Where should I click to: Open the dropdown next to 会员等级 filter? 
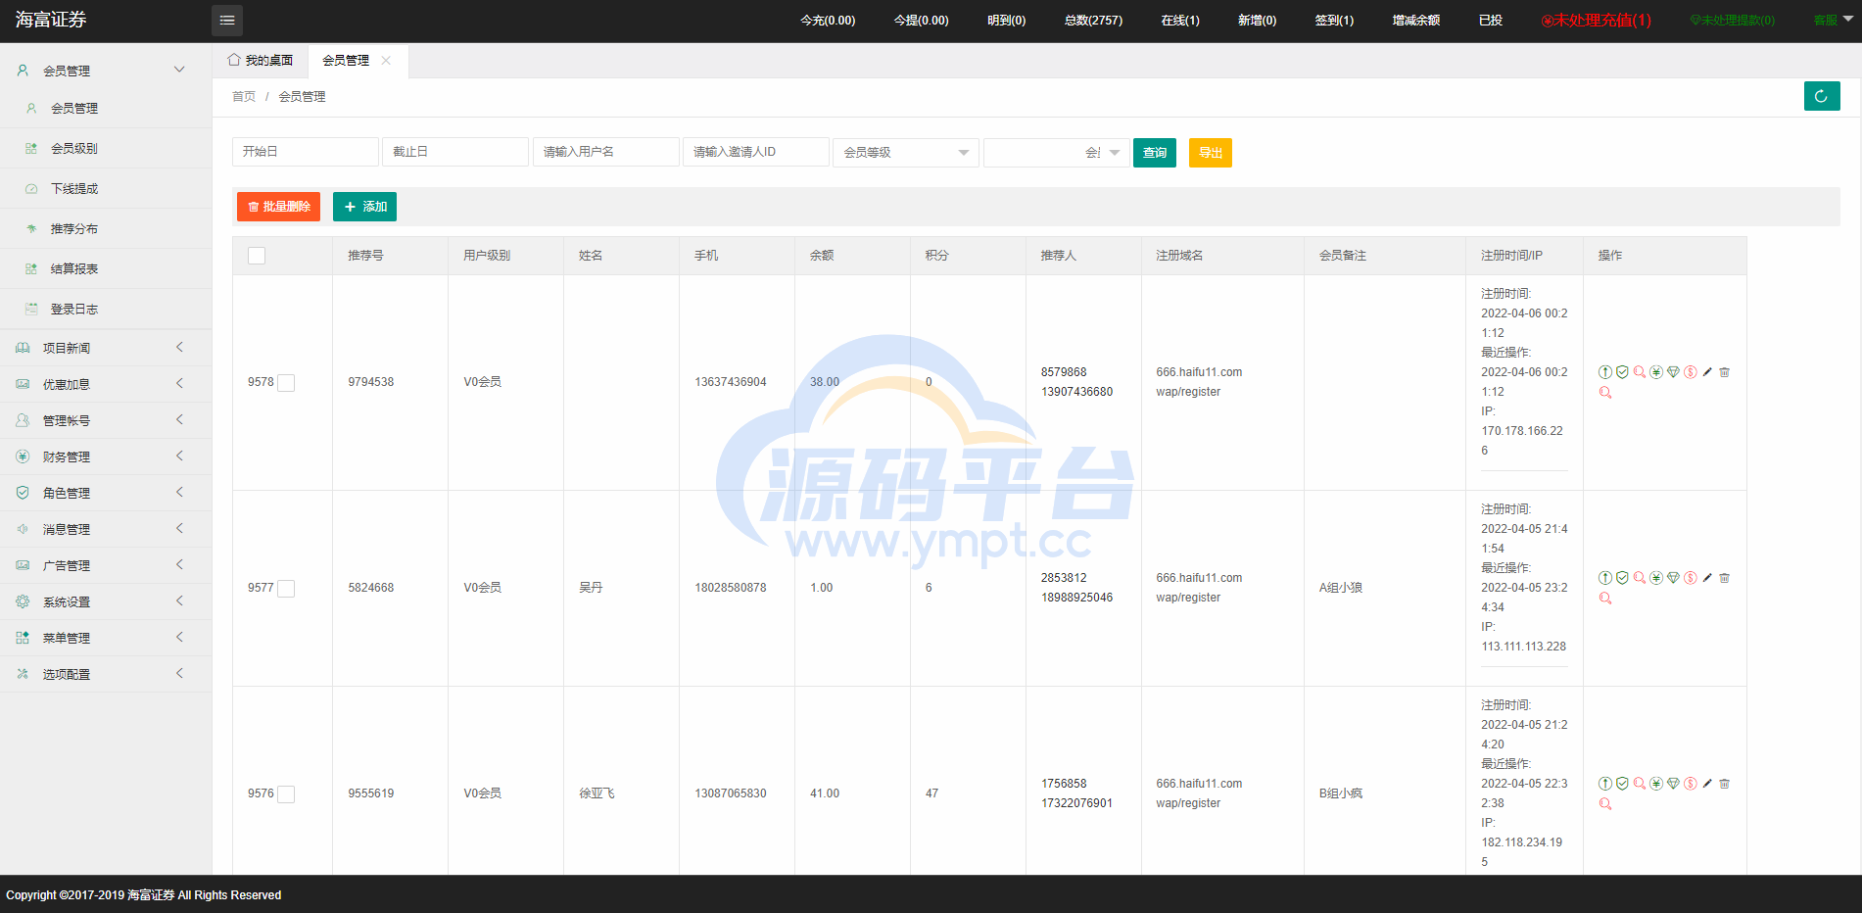coord(1057,153)
